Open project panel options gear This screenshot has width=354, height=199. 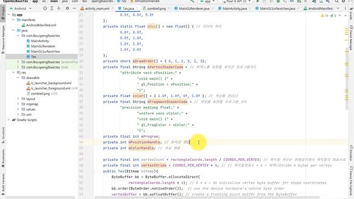pyautogui.click(x=67, y=8)
